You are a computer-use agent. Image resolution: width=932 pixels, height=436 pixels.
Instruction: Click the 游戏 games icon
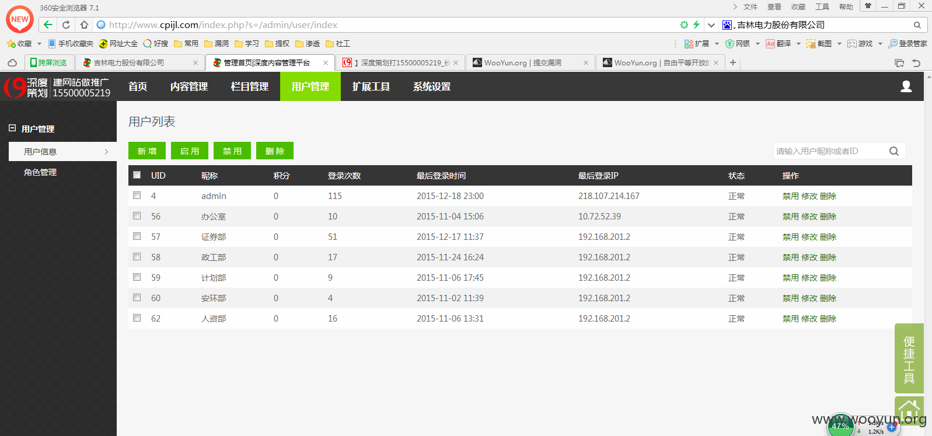coord(852,44)
